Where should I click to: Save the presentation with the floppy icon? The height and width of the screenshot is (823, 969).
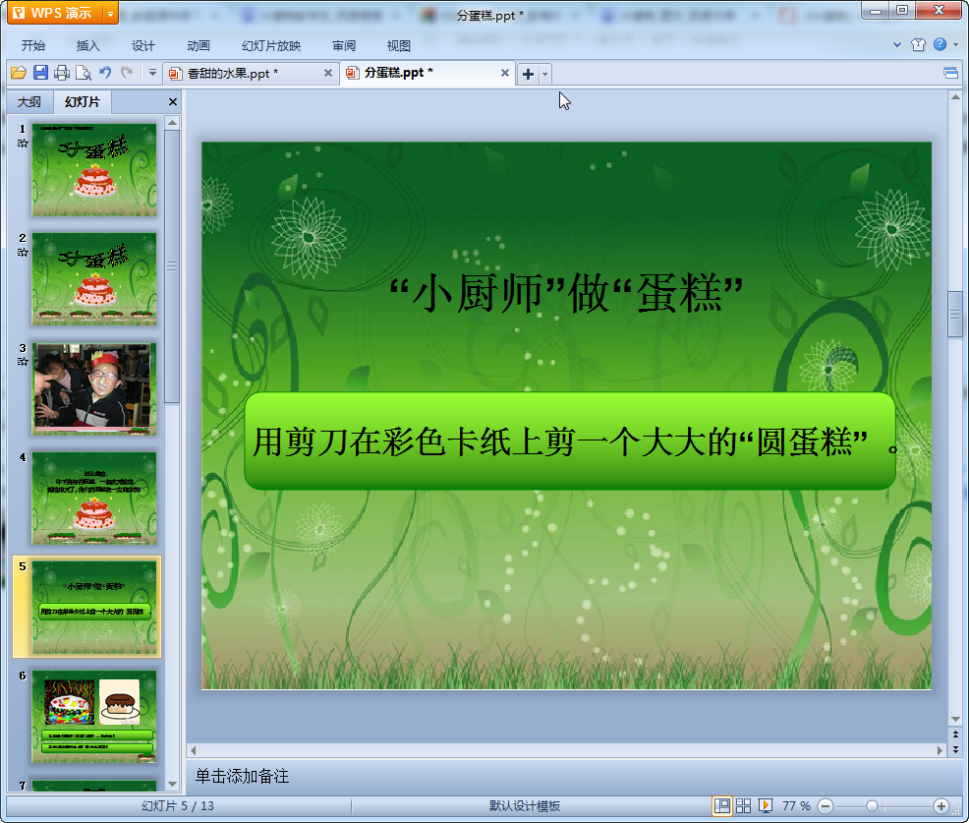pos(41,73)
